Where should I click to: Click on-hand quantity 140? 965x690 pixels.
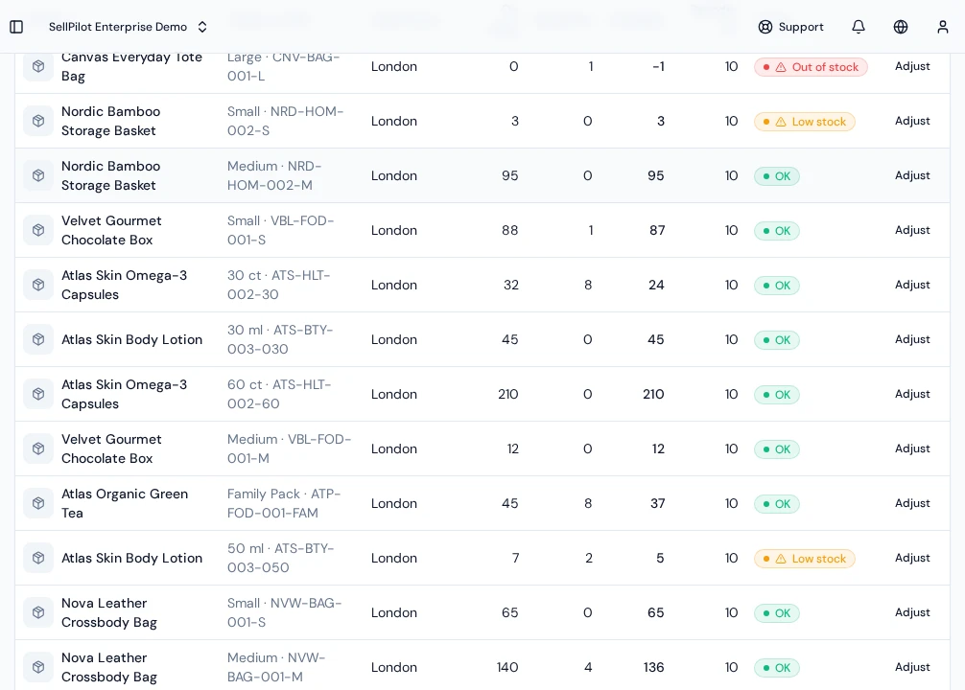(x=507, y=667)
